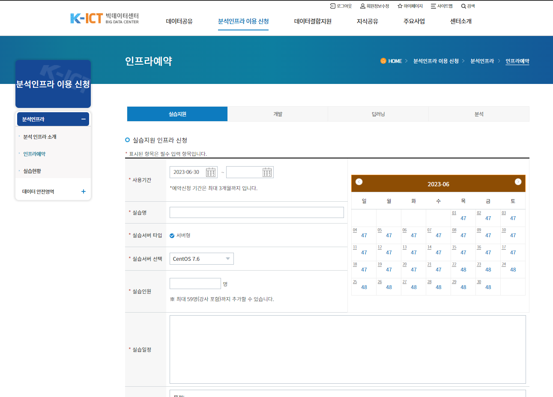Click the 실습인원 number input

tap(195, 284)
